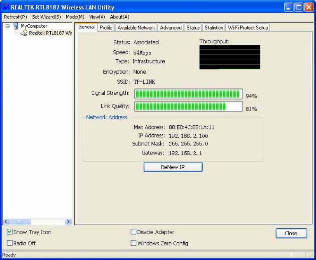Select the MyComputer tree label
The image size is (316, 260).
point(34,26)
